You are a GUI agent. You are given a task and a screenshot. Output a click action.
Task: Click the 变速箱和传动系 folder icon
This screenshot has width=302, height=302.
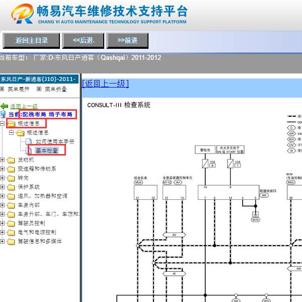click(11, 169)
